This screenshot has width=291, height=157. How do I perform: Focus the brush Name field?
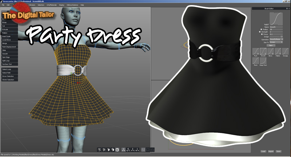pos(276,27)
